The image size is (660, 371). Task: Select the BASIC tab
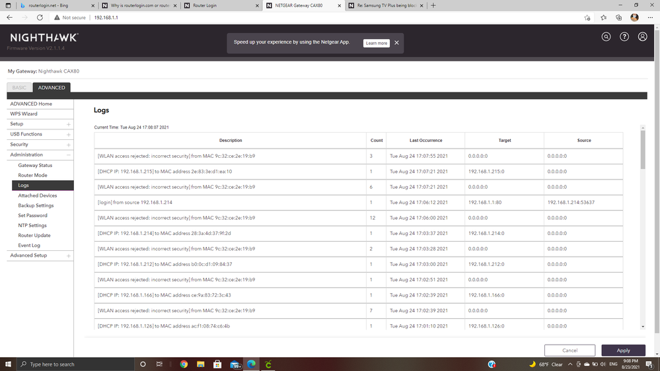[19, 88]
